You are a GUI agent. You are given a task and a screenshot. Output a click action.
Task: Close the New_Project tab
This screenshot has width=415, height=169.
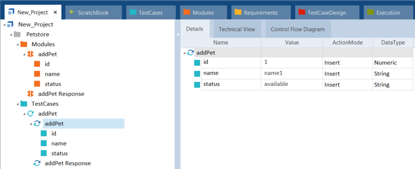coord(55,12)
